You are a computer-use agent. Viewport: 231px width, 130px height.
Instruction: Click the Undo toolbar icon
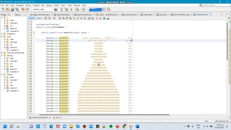pos(23,9)
